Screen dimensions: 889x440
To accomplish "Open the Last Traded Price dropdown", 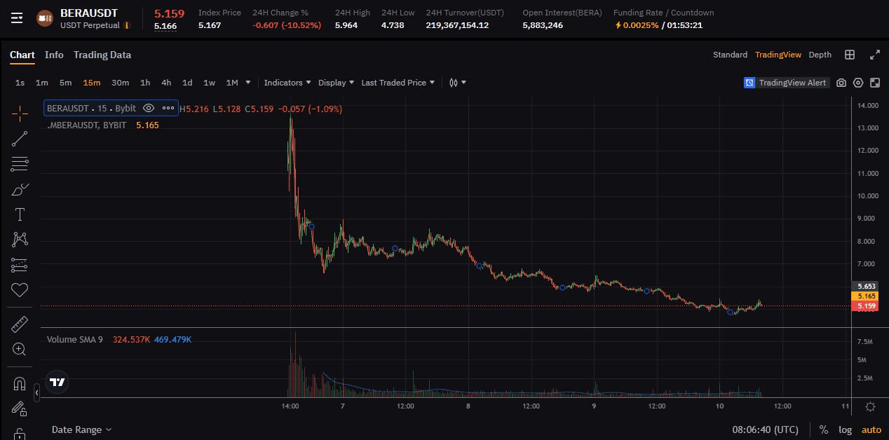I will pyautogui.click(x=398, y=83).
